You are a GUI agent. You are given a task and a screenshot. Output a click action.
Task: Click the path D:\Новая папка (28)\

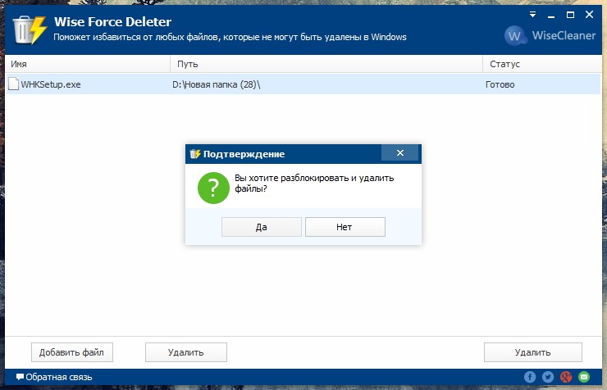click(217, 84)
